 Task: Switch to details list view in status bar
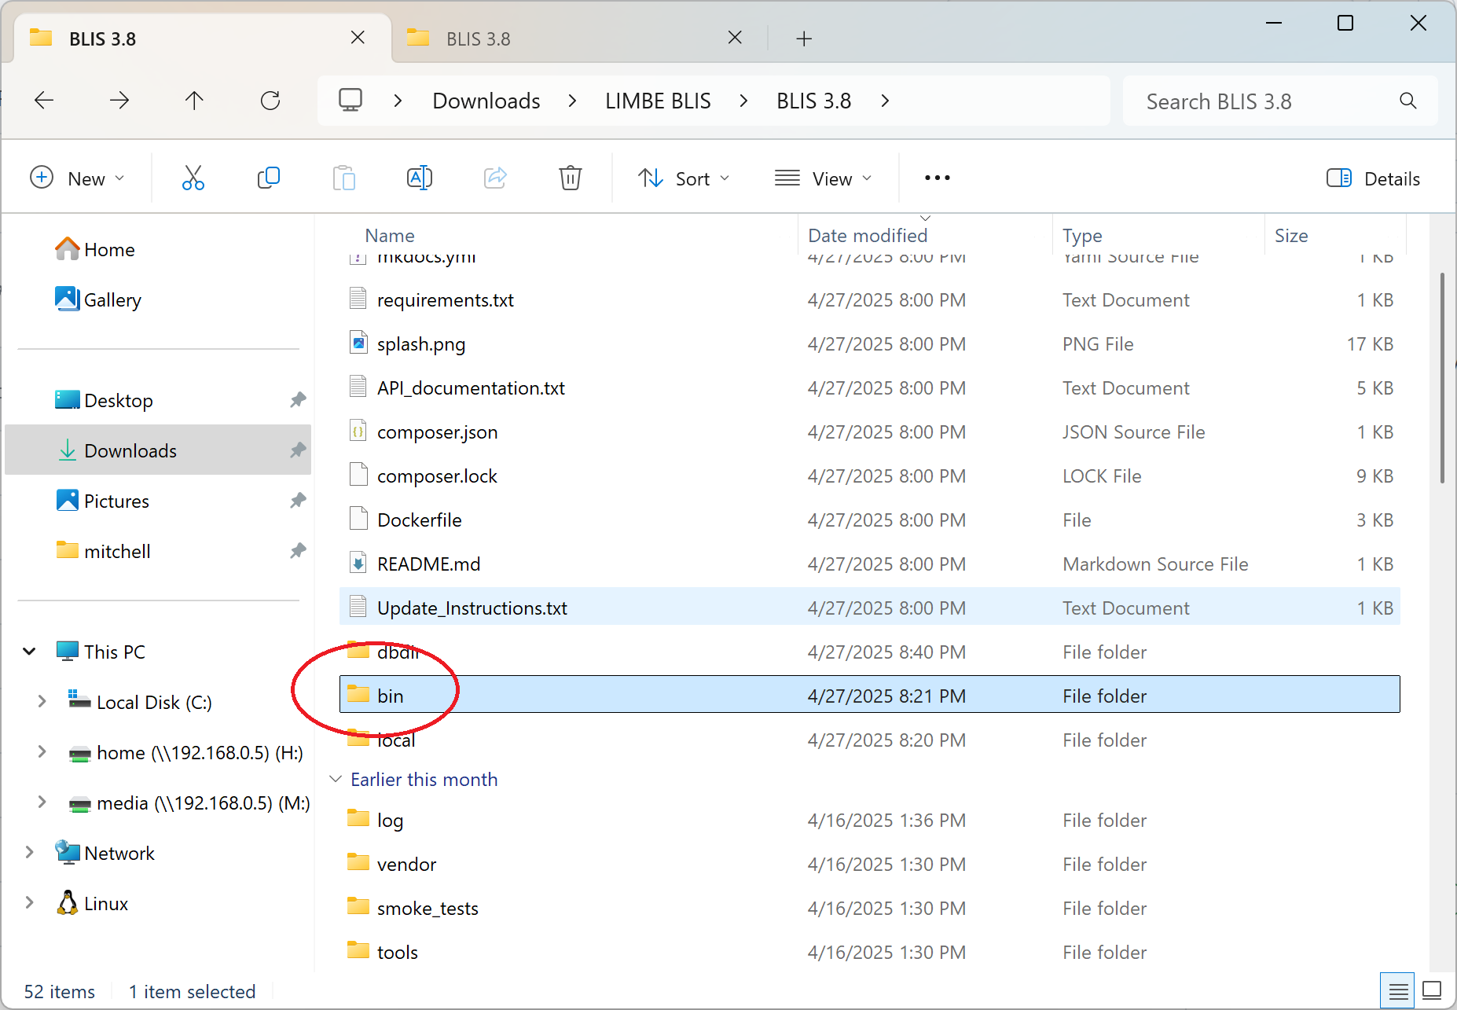coord(1397,991)
